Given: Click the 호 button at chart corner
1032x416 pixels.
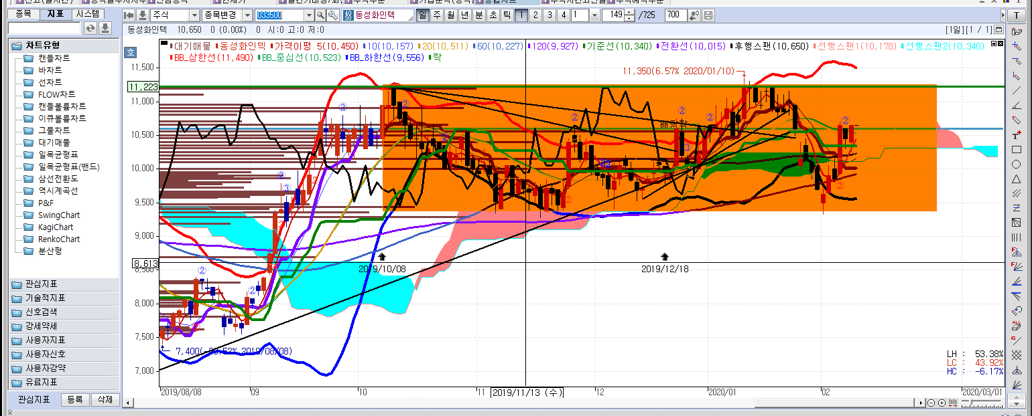Looking at the screenshot, I should click(x=131, y=51).
